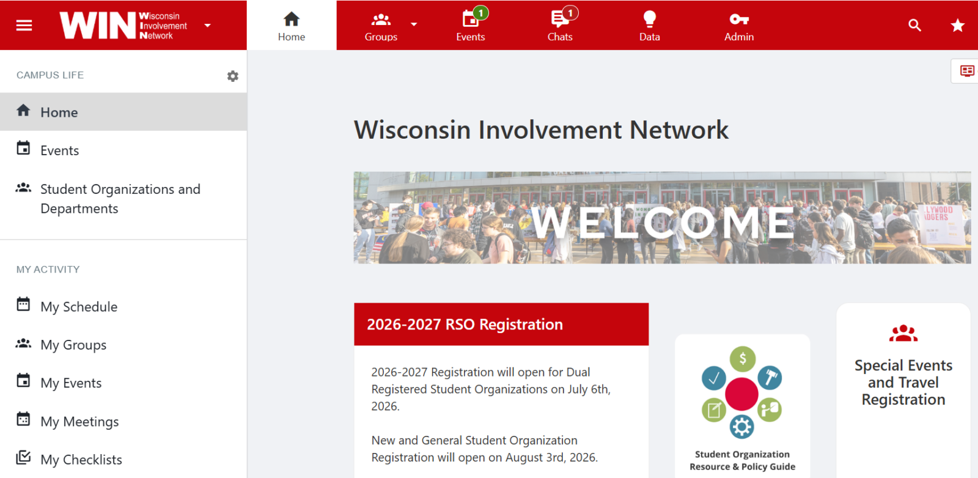The width and height of the screenshot is (978, 478).
Task: Click the CAMPUS LIFE section label
Action: pos(50,75)
